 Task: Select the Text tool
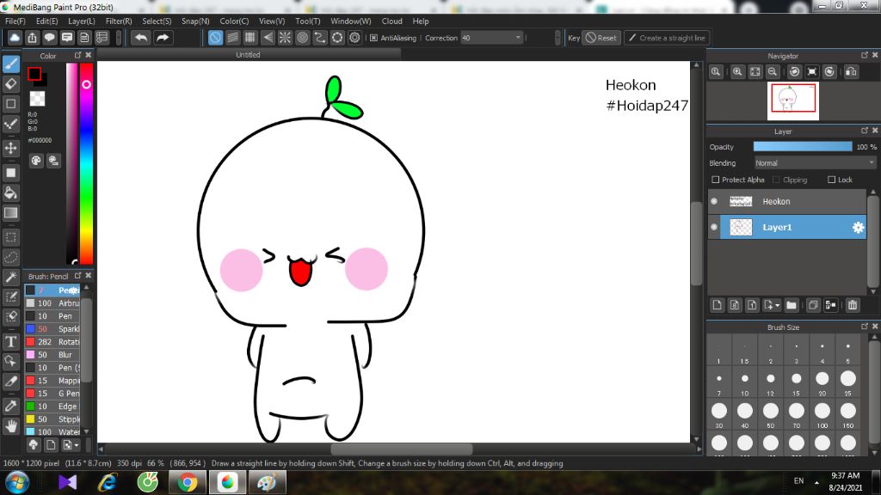pyautogui.click(x=10, y=341)
